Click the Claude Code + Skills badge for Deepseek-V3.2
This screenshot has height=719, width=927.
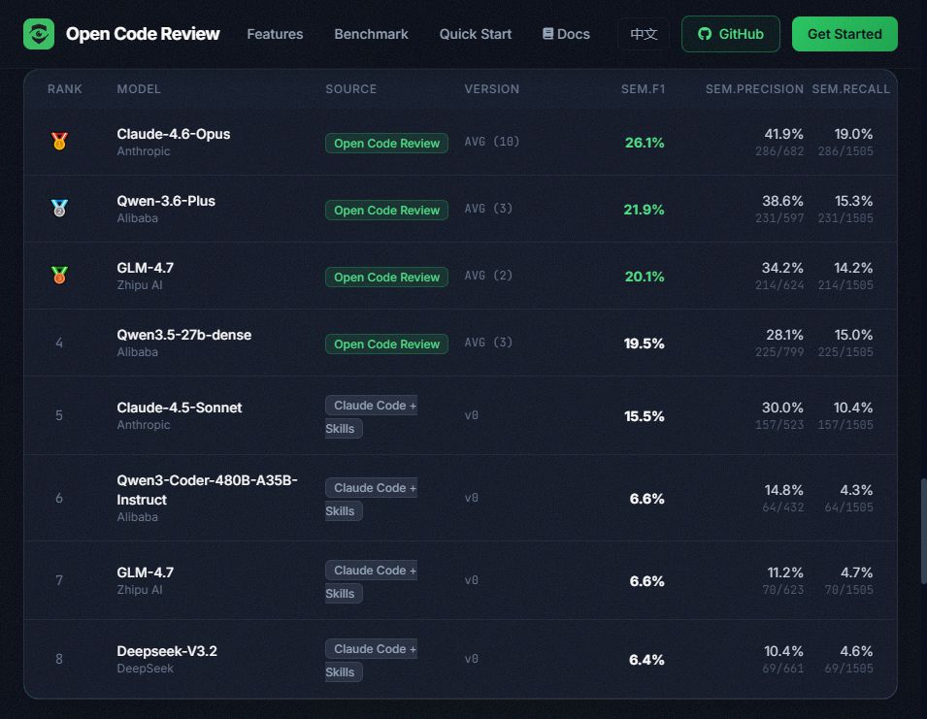tap(371, 660)
